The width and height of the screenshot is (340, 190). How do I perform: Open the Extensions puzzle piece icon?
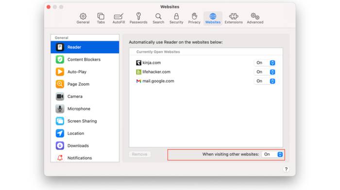(x=234, y=16)
